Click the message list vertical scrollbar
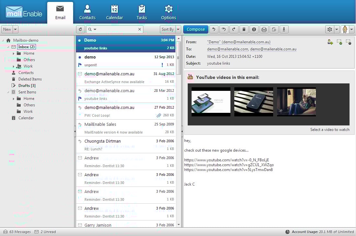 [x=178, y=129]
